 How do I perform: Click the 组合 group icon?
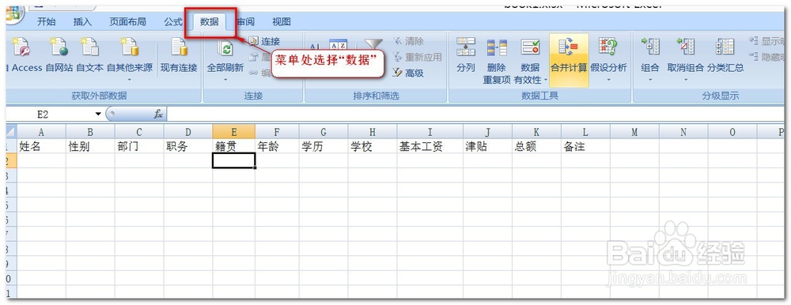(650, 47)
